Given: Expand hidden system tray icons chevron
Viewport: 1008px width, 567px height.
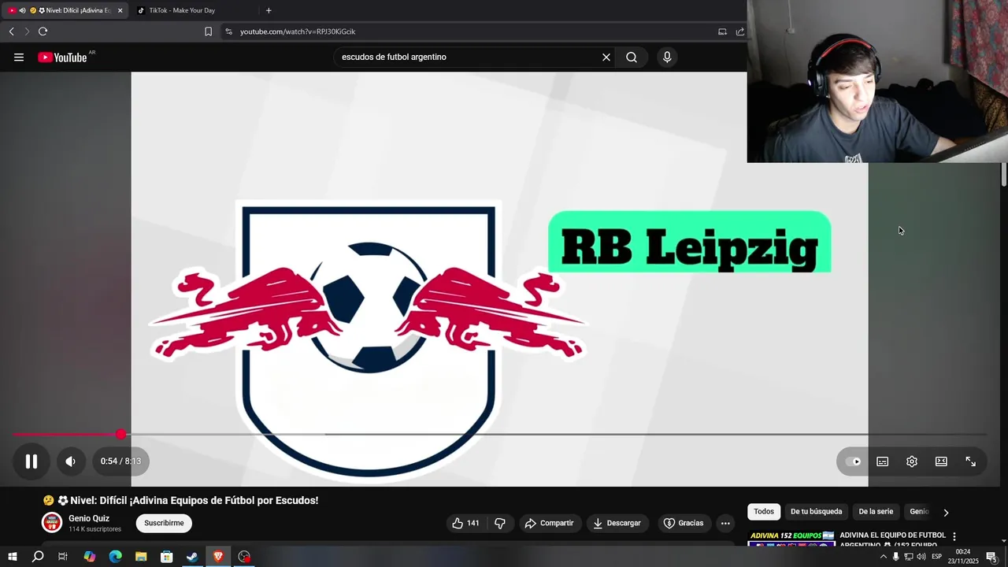Looking at the screenshot, I should coord(883,557).
